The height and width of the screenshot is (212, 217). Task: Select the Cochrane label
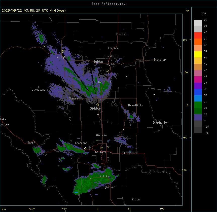pos(81,143)
